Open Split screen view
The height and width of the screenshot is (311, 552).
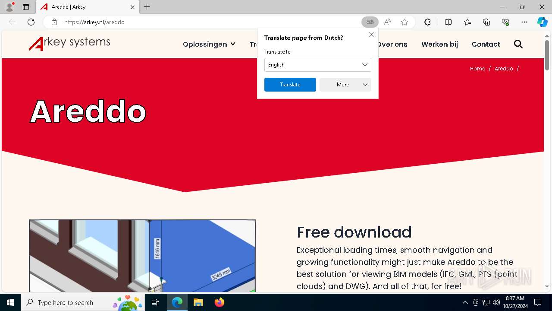448,22
